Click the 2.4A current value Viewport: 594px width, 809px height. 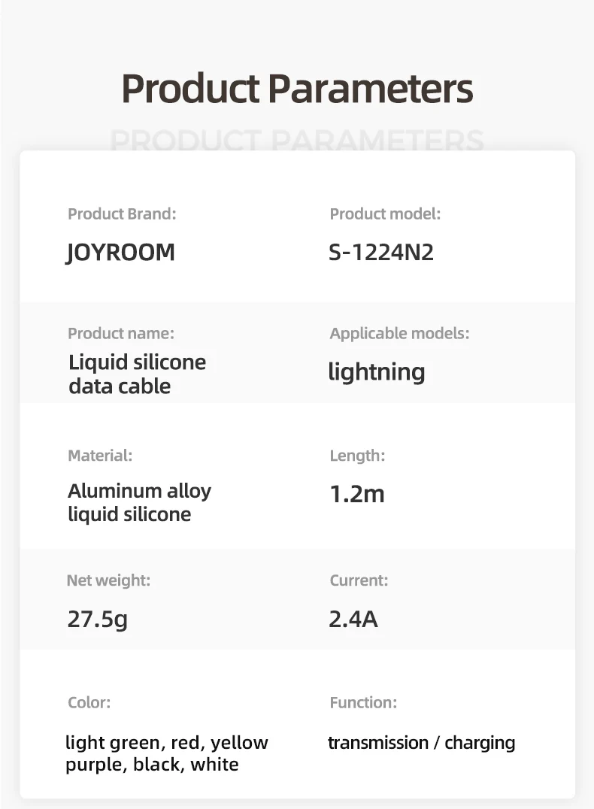tap(353, 619)
